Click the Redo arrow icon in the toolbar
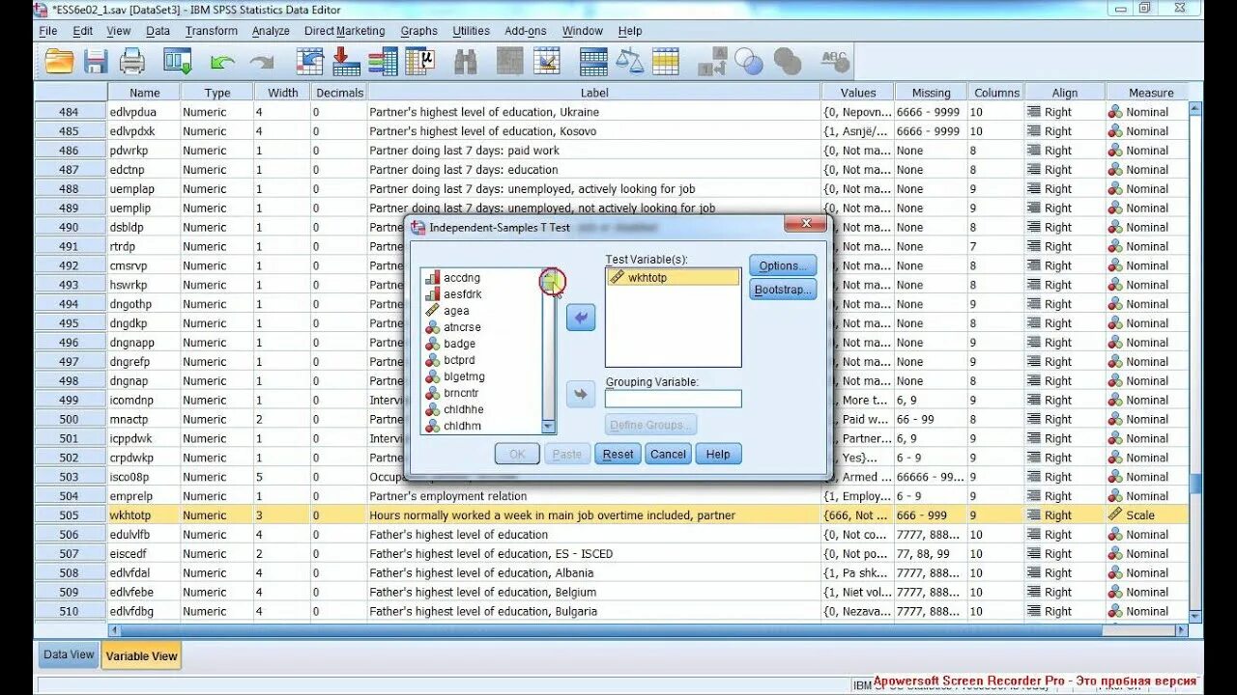This screenshot has width=1237, height=695. (262, 63)
